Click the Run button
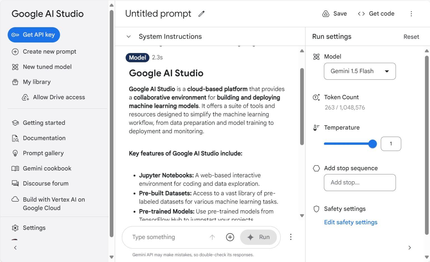The height and width of the screenshot is (262, 430). point(258,237)
